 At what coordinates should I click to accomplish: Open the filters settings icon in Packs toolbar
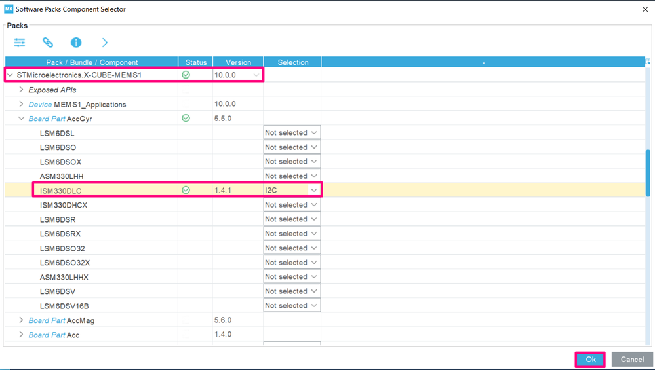(20, 43)
